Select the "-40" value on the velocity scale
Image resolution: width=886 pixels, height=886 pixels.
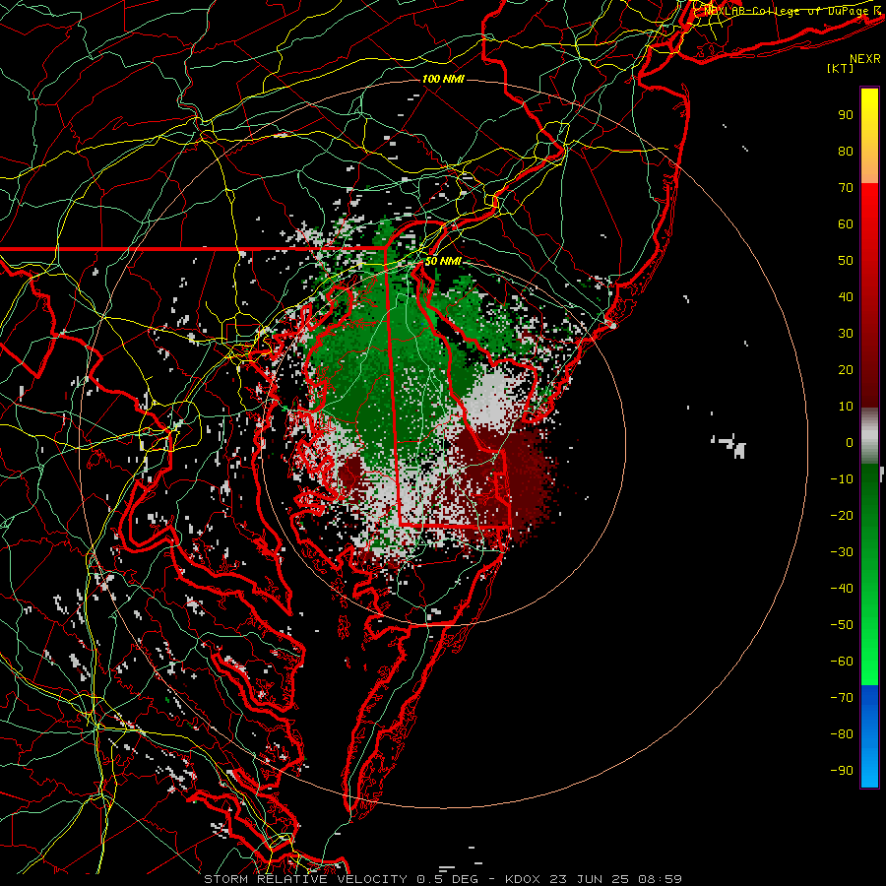pyautogui.click(x=842, y=589)
